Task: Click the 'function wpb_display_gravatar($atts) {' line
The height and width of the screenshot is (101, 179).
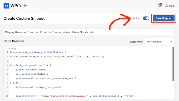Action: point(38,52)
